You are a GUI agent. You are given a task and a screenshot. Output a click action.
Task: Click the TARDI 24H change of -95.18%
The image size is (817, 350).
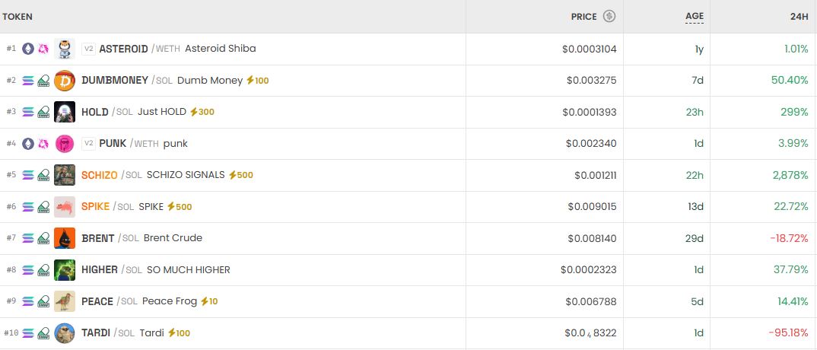click(787, 333)
